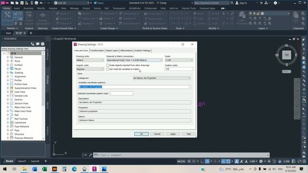
Task: Click Undo arrow in Quick Access toolbar
Action: (41, 3)
